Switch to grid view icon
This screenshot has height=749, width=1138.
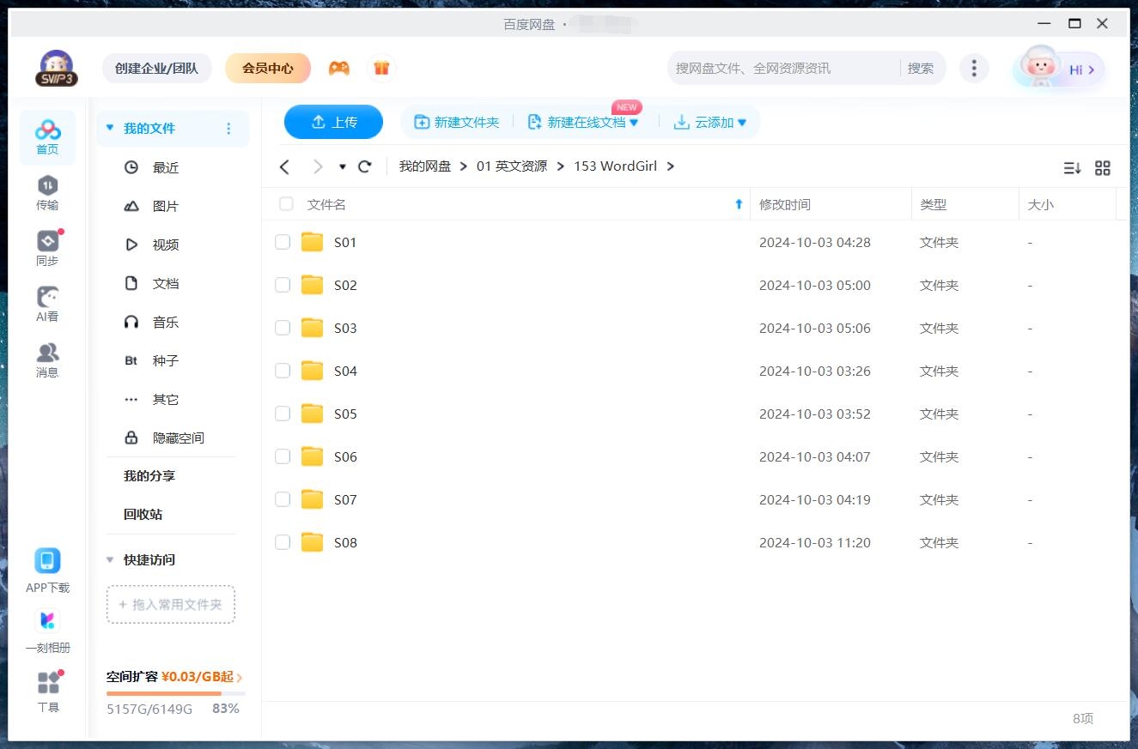(1103, 168)
